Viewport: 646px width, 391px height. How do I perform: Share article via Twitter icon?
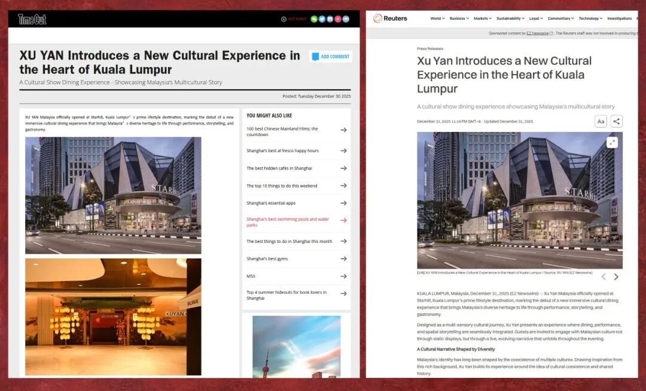[322, 19]
